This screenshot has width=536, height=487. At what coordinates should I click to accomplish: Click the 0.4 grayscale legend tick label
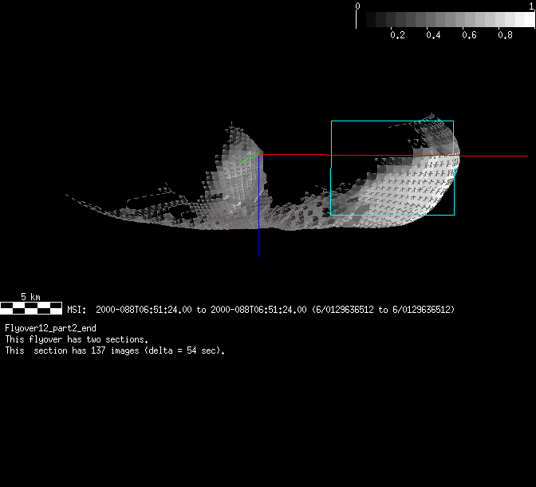(x=433, y=35)
